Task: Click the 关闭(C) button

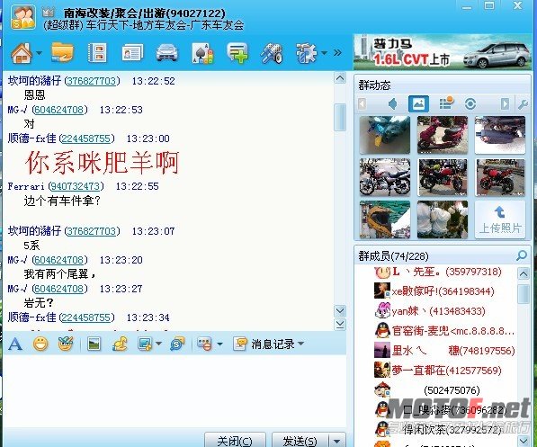Action: [x=235, y=440]
